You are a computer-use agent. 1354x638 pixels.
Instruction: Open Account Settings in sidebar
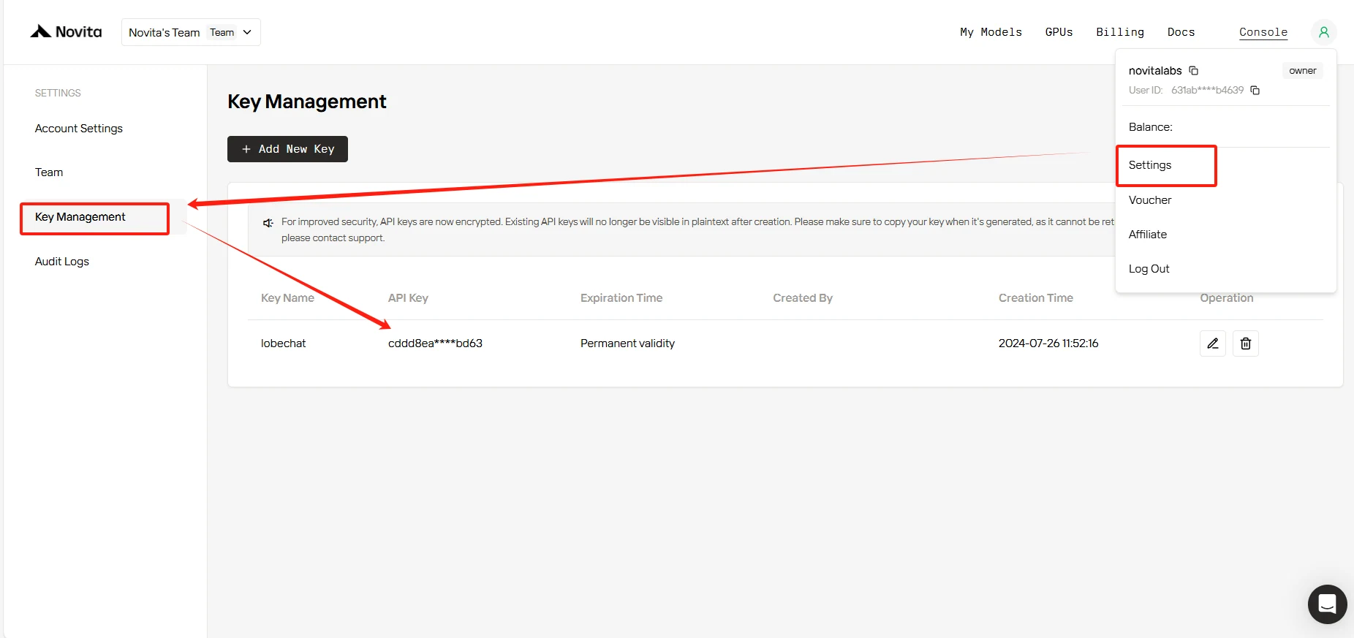(79, 129)
